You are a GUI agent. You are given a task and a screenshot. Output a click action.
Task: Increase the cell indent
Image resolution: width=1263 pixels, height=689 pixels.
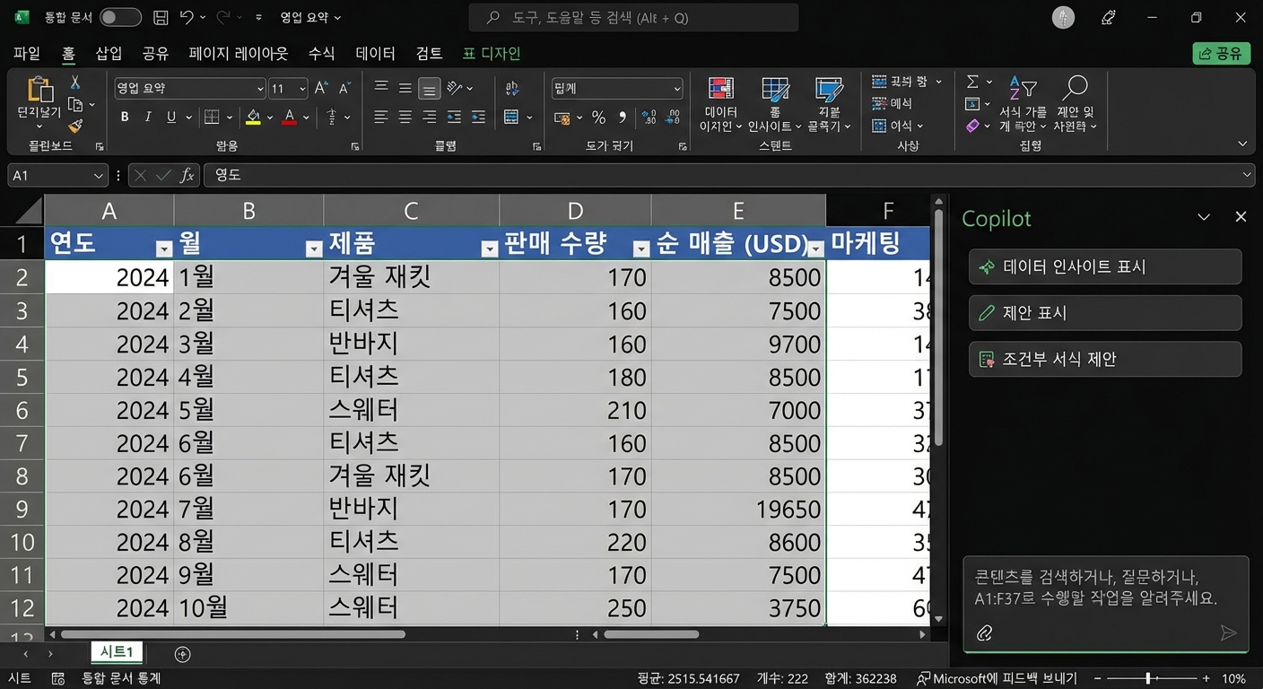tap(478, 117)
